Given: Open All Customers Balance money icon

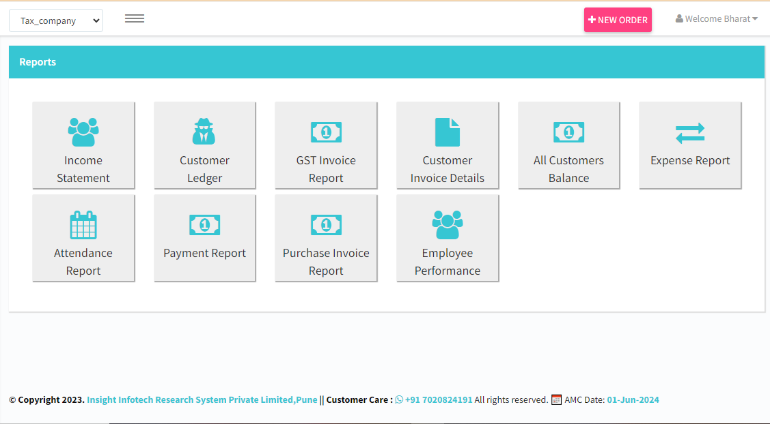Looking at the screenshot, I should click(568, 132).
